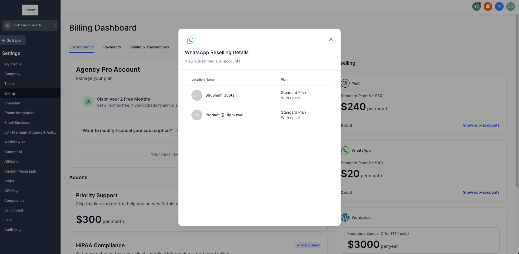Click the SG user avatar
The width and height of the screenshot is (519, 254).
[x=510, y=6]
